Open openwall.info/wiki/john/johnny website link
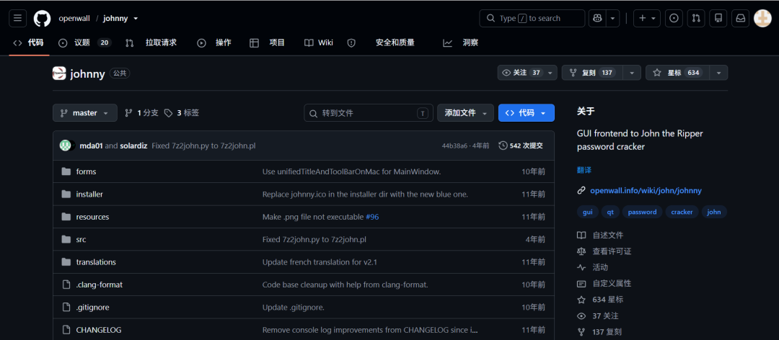The height and width of the screenshot is (340, 779). point(646,191)
